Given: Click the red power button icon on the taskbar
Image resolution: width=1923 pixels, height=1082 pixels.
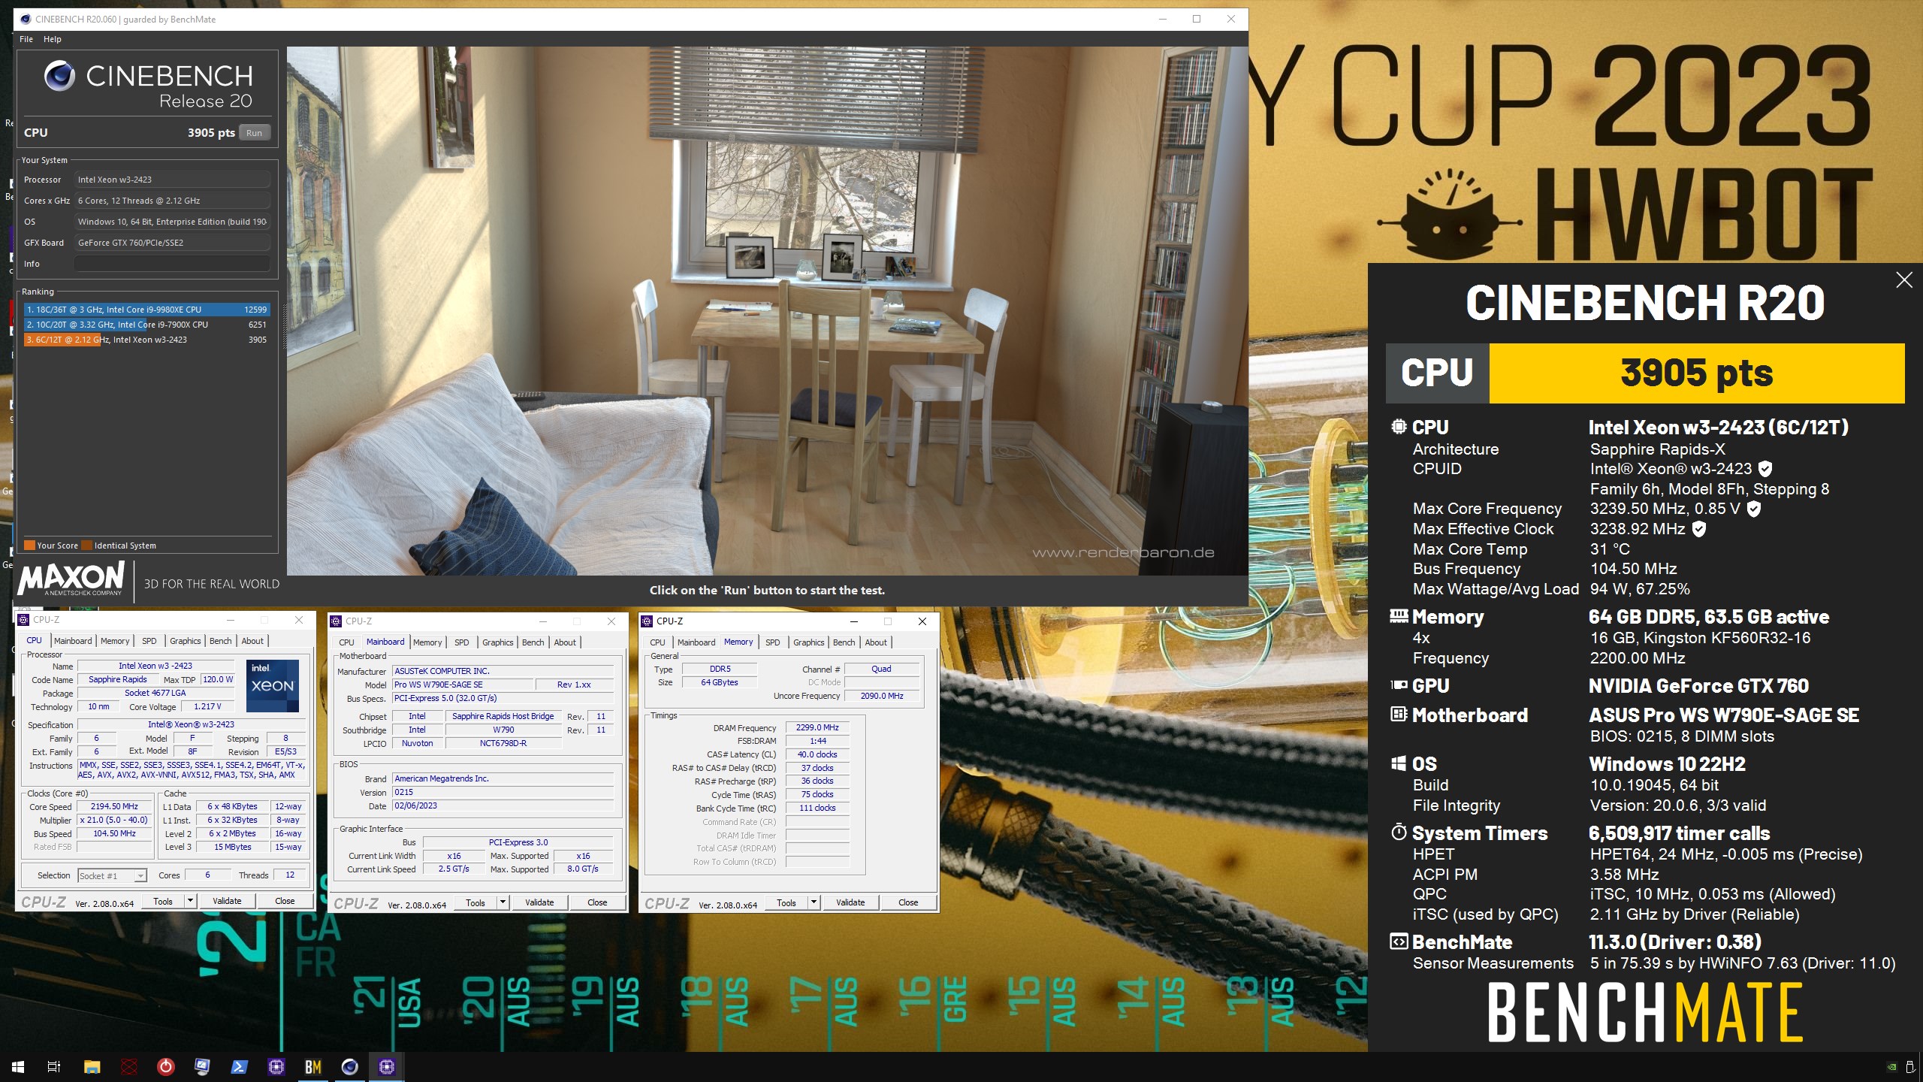Looking at the screenshot, I should [165, 1066].
